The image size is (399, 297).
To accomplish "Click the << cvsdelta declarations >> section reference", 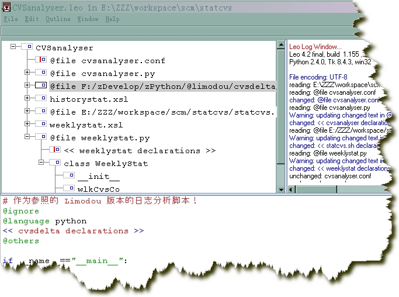I will 73,231.
